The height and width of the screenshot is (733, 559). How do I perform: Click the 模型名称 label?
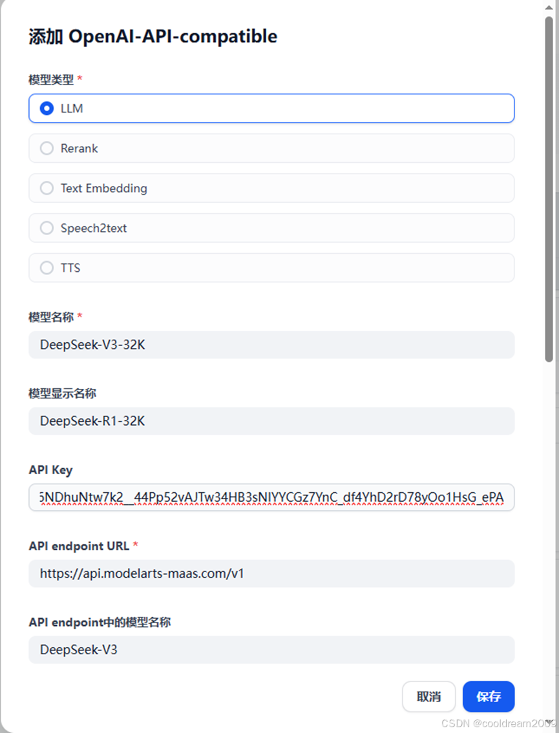(51, 317)
